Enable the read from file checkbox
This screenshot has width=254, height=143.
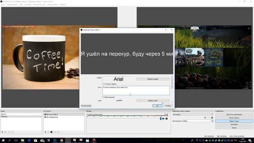[x=103, y=84]
